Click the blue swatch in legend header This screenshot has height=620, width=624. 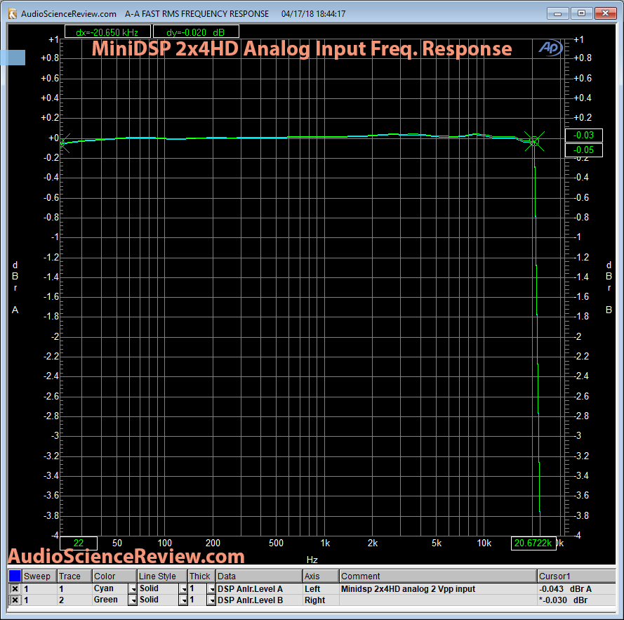tap(15, 576)
